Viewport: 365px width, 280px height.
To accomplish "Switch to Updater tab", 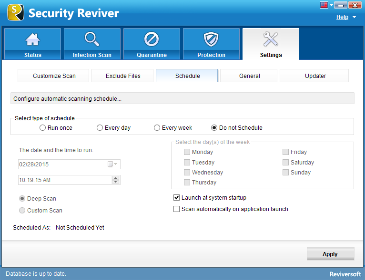I will click(x=314, y=76).
